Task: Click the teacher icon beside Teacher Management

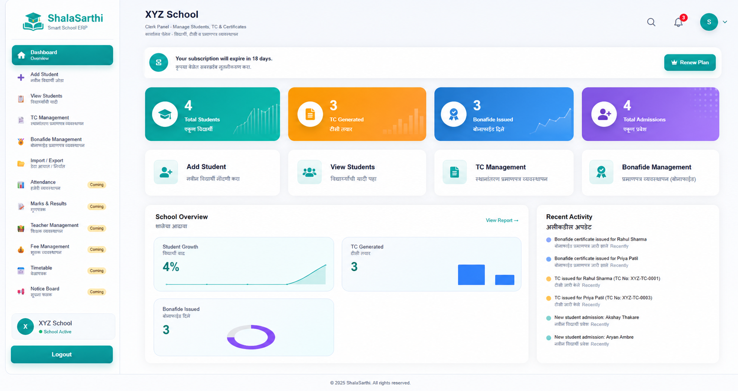Action: (x=21, y=228)
